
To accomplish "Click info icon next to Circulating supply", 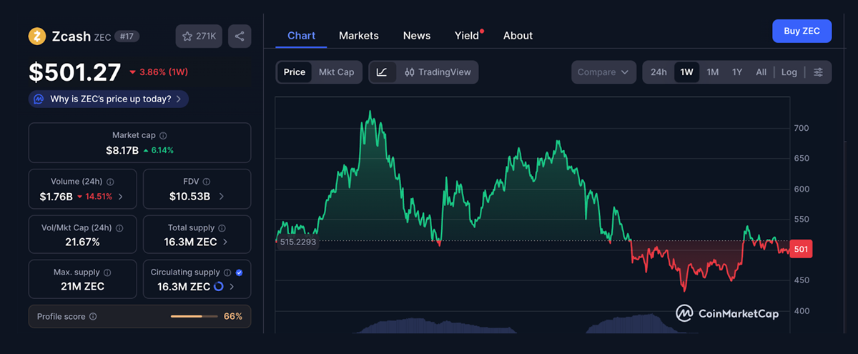I will coord(227,272).
